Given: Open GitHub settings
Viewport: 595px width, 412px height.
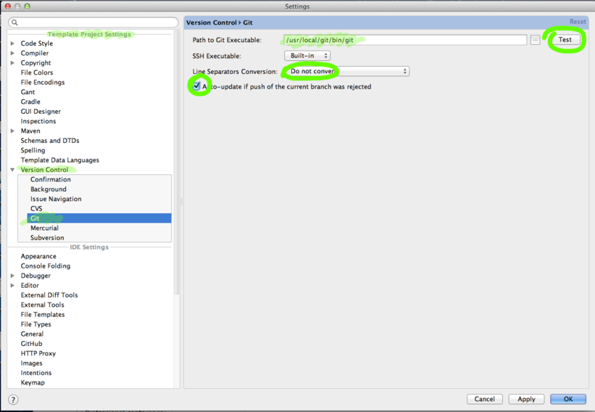Looking at the screenshot, I should 31,344.
